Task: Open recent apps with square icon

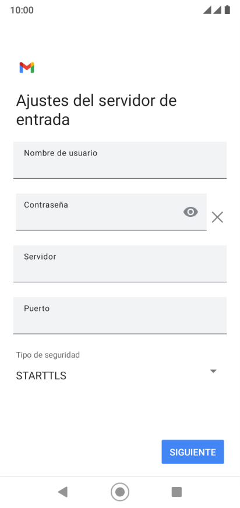Action: [x=177, y=492]
